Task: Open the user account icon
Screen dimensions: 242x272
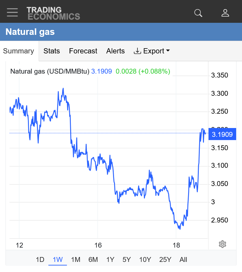Action: [225, 13]
